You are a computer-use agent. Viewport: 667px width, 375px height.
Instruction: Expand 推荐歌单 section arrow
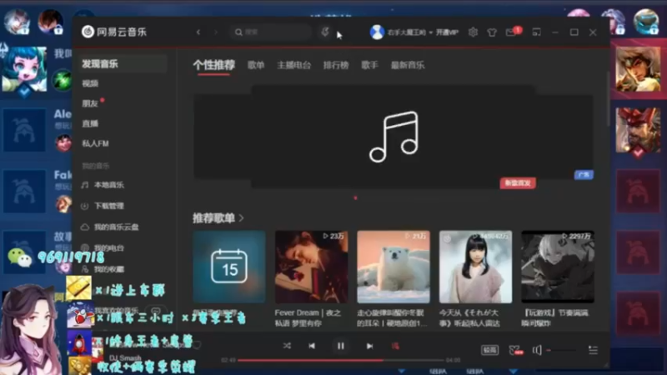click(x=242, y=218)
